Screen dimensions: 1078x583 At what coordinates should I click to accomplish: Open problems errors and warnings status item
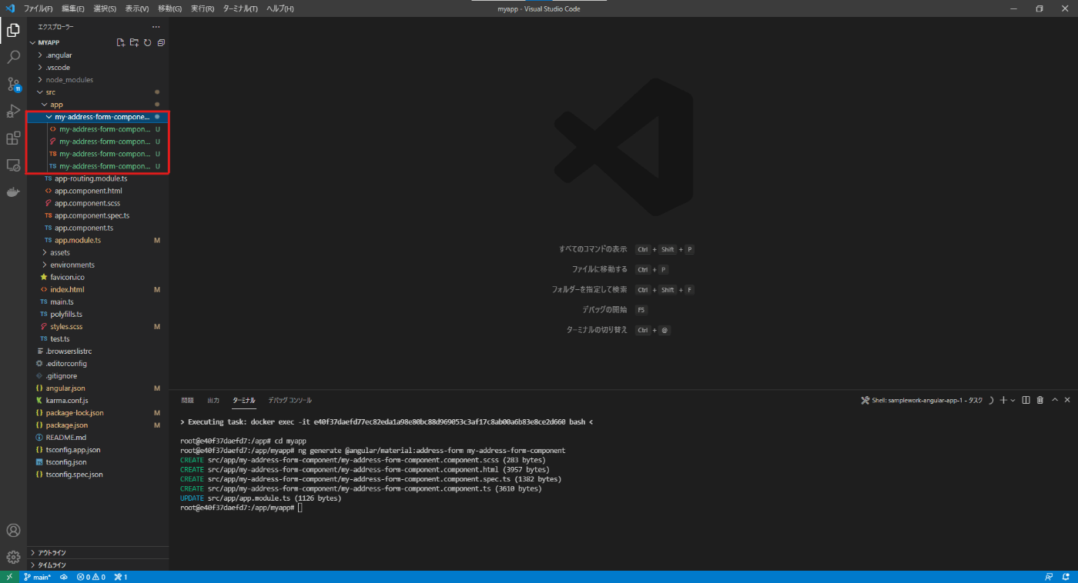(91, 577)
